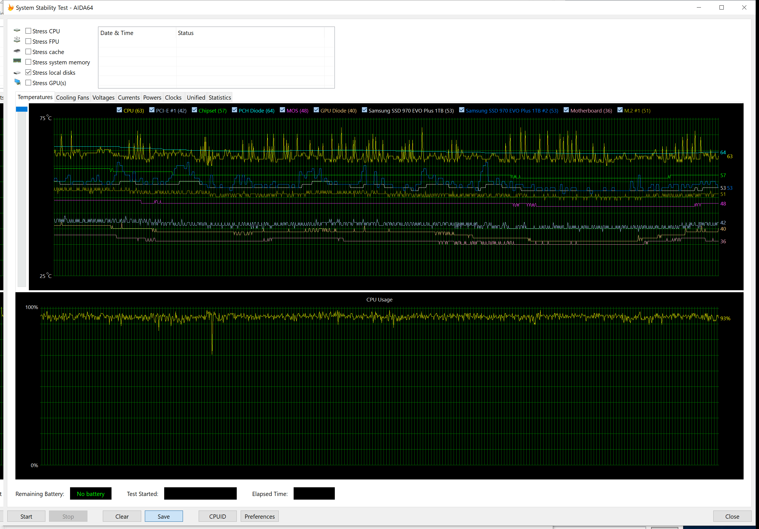The image size is (759, 529).
Task: Click the CPU chip icon beside Stress CPU
Action: [17, 31]
